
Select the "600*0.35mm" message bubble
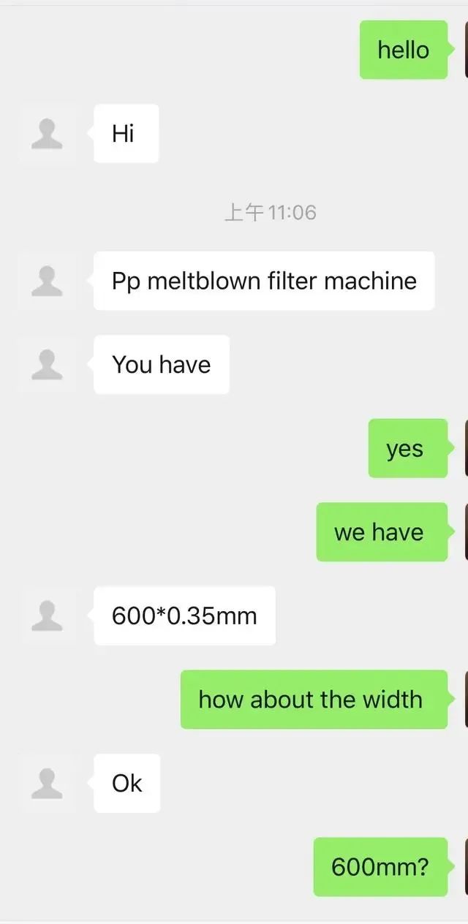pyautogui.click(x=184, y=616)
